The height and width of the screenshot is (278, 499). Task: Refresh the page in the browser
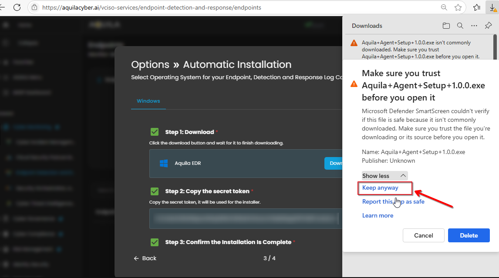(17, 7)
